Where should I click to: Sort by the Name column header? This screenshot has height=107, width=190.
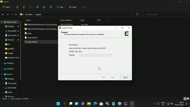coord(28,20)
